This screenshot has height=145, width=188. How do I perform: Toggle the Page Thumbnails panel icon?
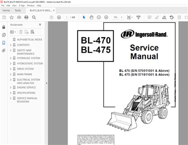click(x=4, y=35)
